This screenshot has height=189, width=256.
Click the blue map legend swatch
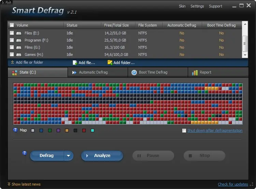point(41,130)
